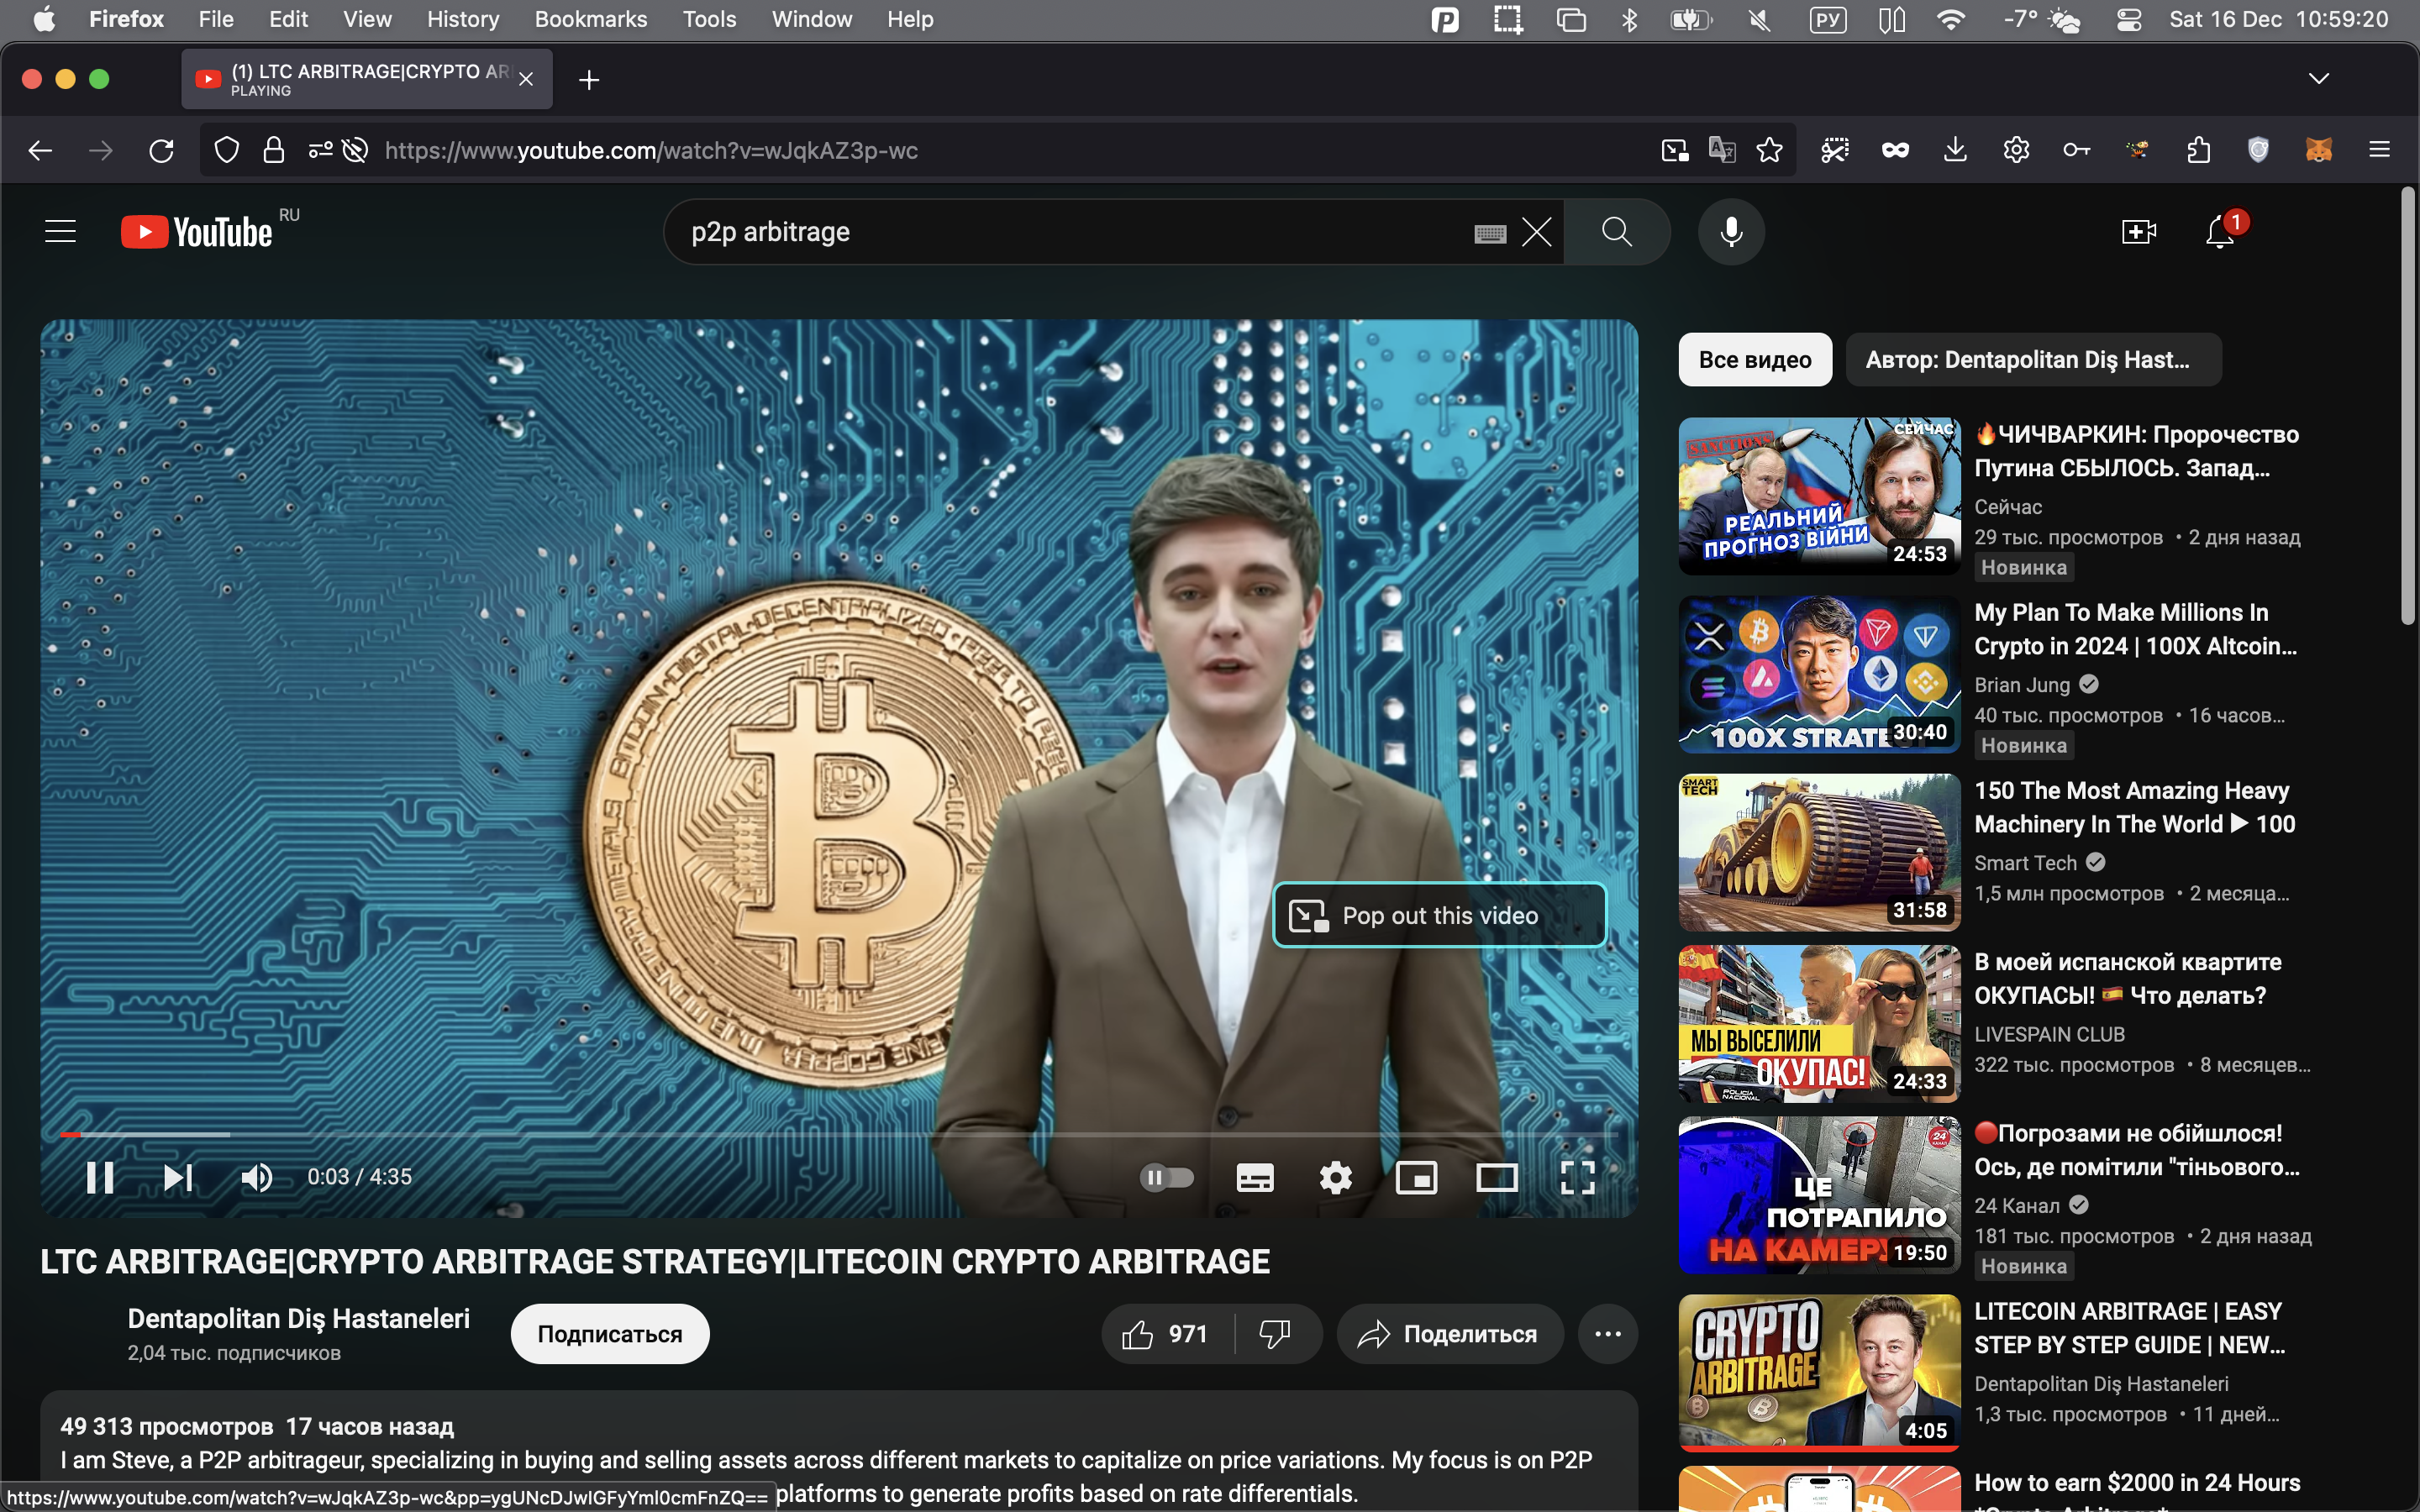The image size is (2420, 1512).
Task: Seek on the video progress bar
Action: point(839,1134)
